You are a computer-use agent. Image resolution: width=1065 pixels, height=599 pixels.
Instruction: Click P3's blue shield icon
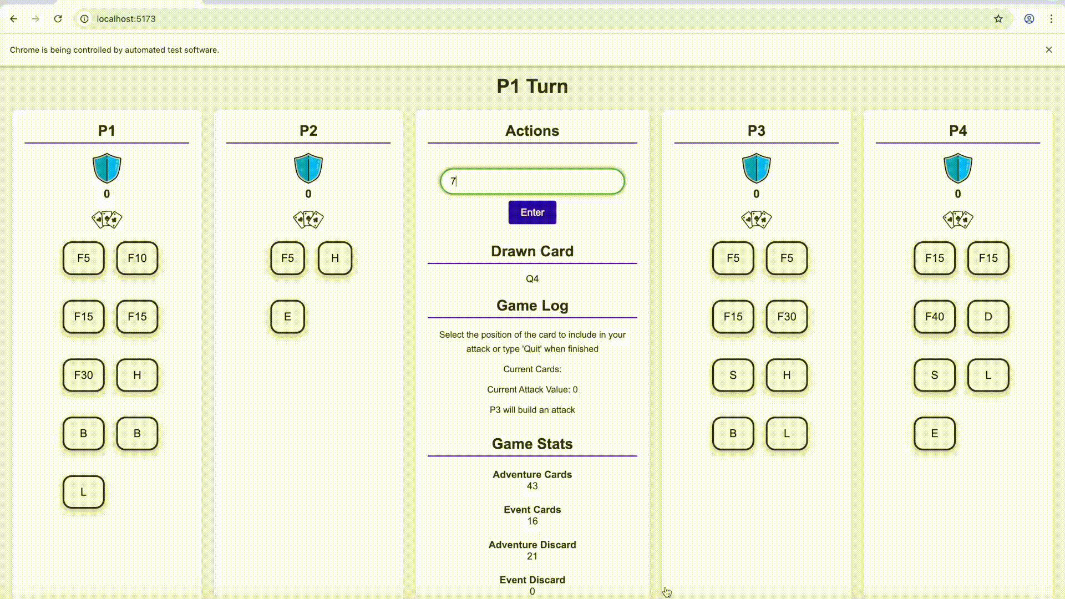(756, 168)
